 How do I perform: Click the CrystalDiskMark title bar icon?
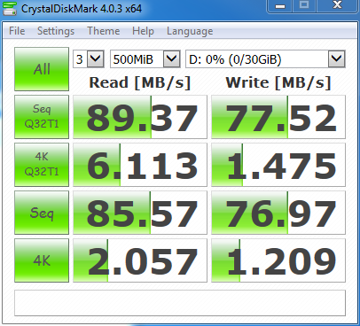coord(9,8)
